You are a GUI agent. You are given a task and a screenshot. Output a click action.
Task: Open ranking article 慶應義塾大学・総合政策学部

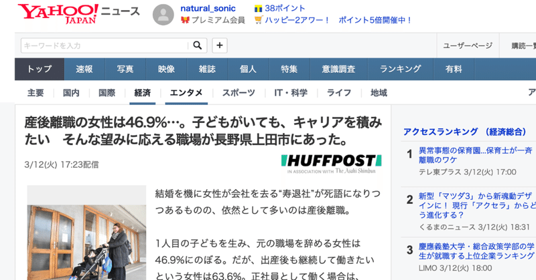(x=477, y=251)
